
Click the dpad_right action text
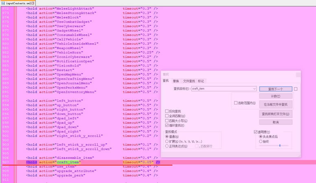pos(68,131)
